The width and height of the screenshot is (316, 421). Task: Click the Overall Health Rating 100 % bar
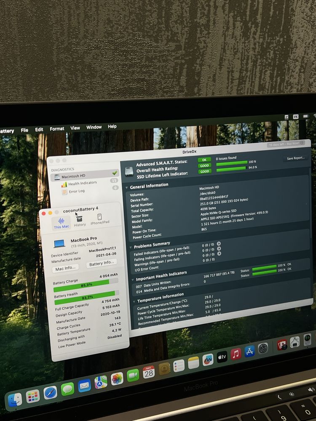[232, 163]
